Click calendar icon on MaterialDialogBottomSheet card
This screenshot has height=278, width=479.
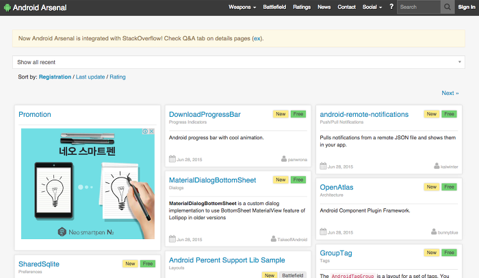tap(172, 238)
